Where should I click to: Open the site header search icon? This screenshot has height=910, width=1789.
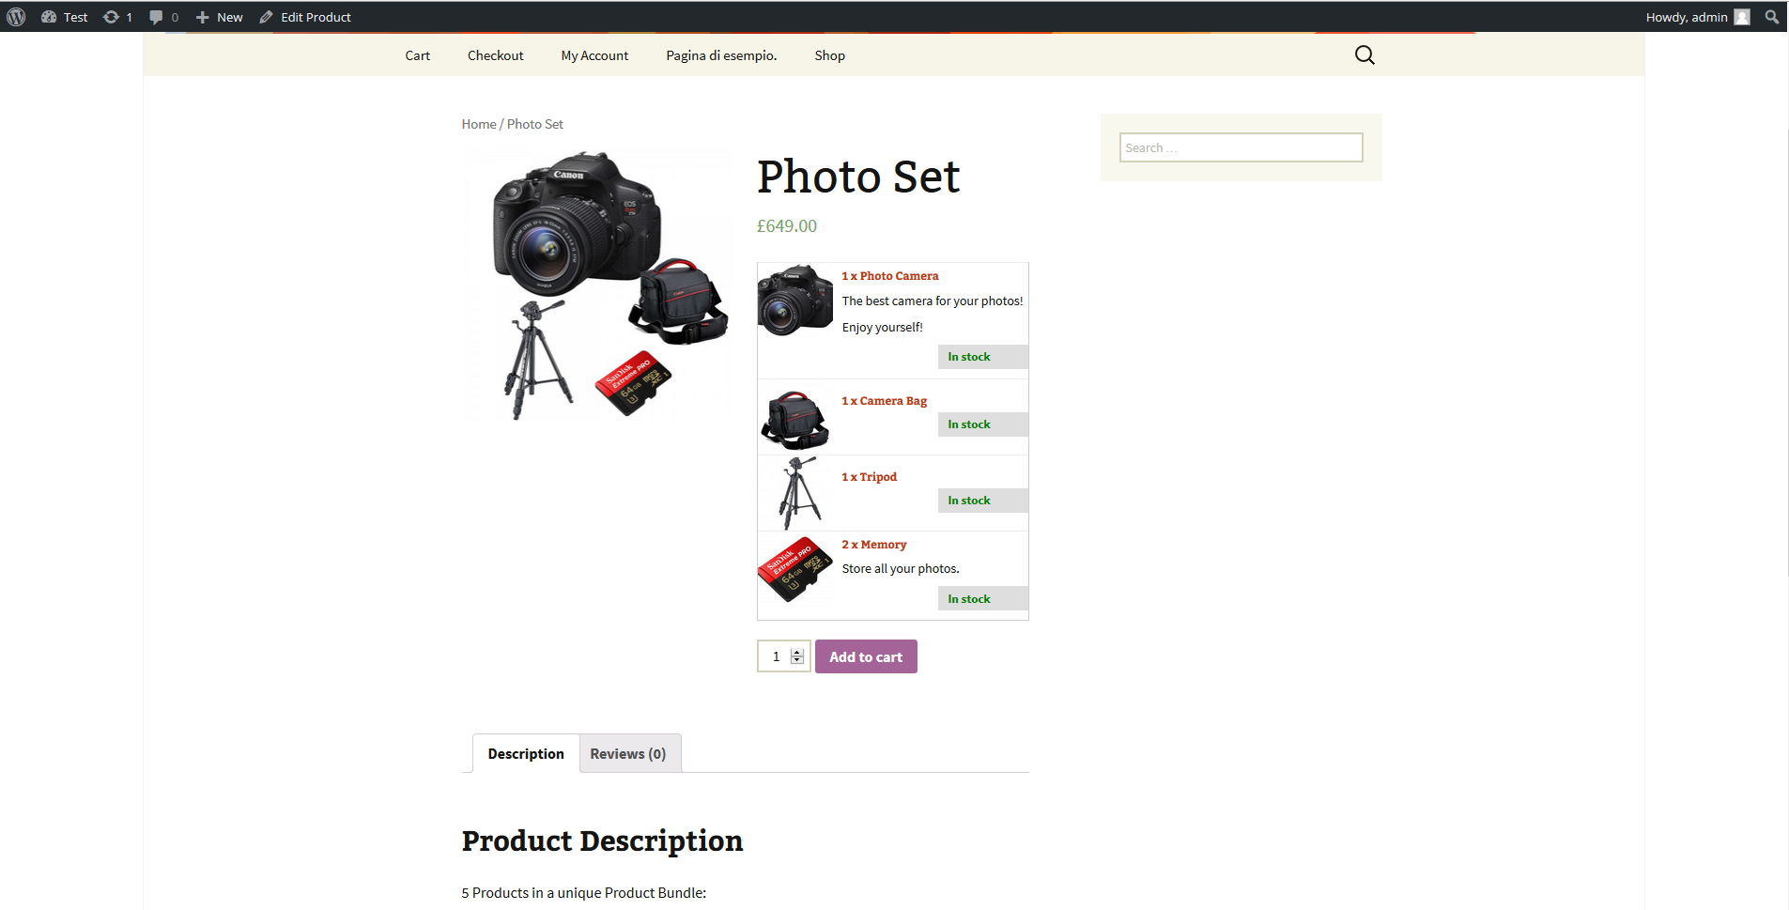point(1365,55)
